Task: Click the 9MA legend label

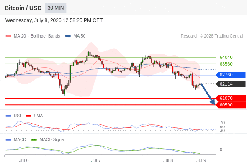Action: click(39, 116)
